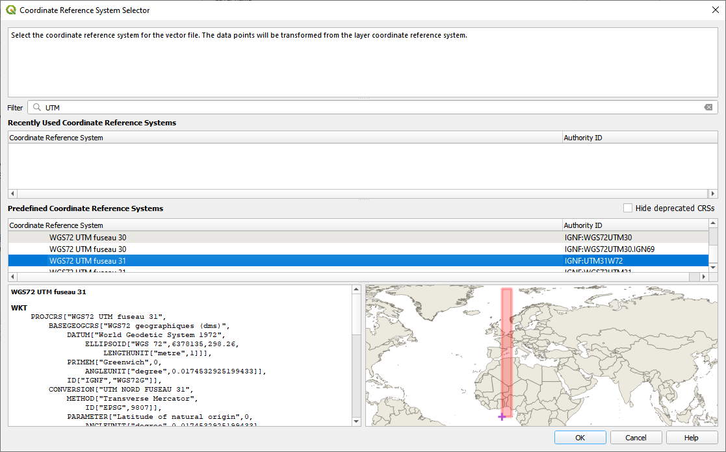Close the Coordinate Reference System Selector dialog
726x452 pixels.
coord(715,10)
